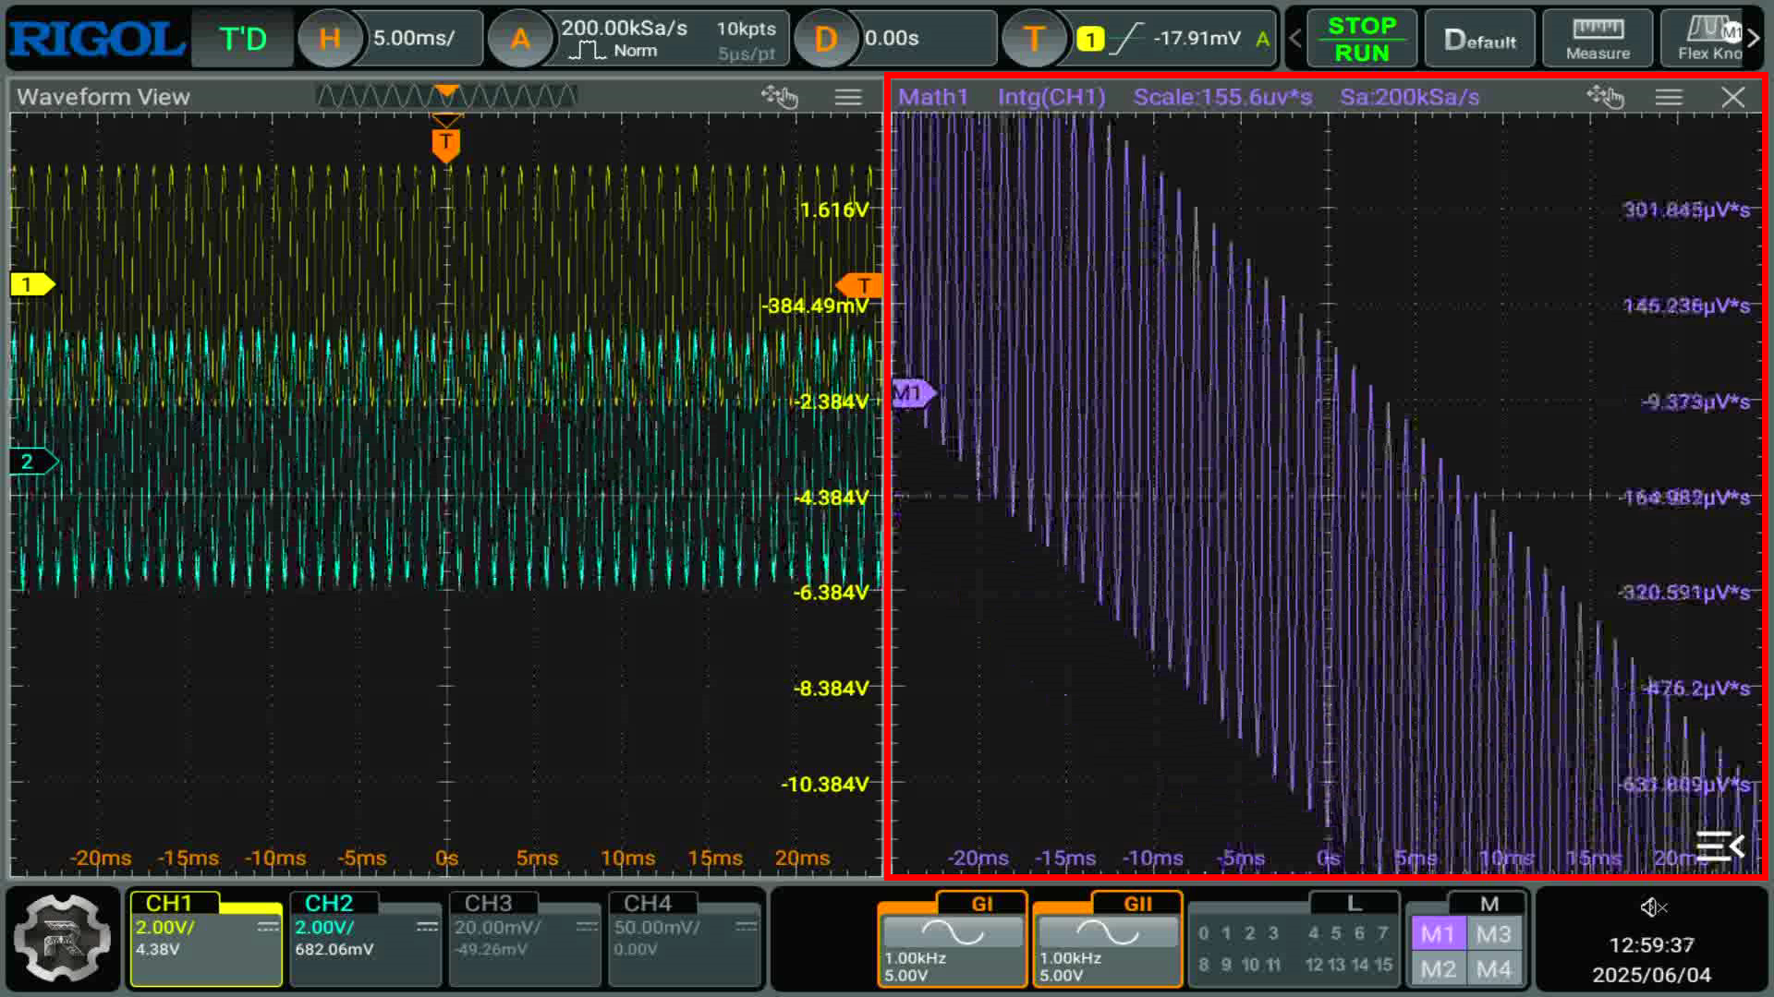Open the Measure menu icon
This screenshot has height=997, width=1774.
(x=1598, y=39)
